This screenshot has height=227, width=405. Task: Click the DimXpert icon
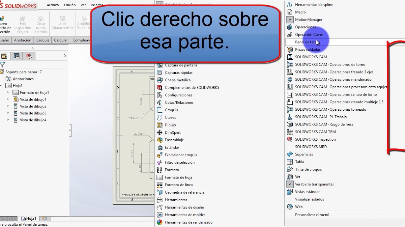(159, 132)
